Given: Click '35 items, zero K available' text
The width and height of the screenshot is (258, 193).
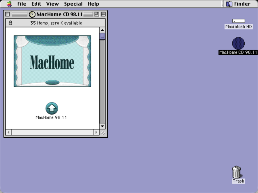Looking at the screenshot, I should tap(56, 23).
